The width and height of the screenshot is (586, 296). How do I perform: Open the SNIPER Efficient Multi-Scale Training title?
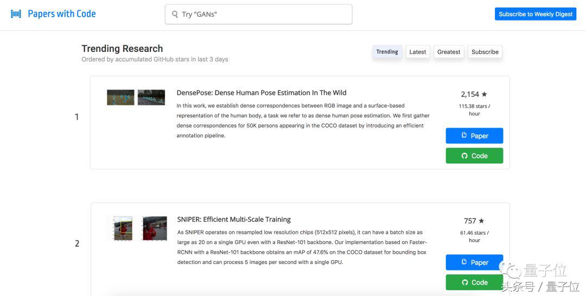[234, 219]
